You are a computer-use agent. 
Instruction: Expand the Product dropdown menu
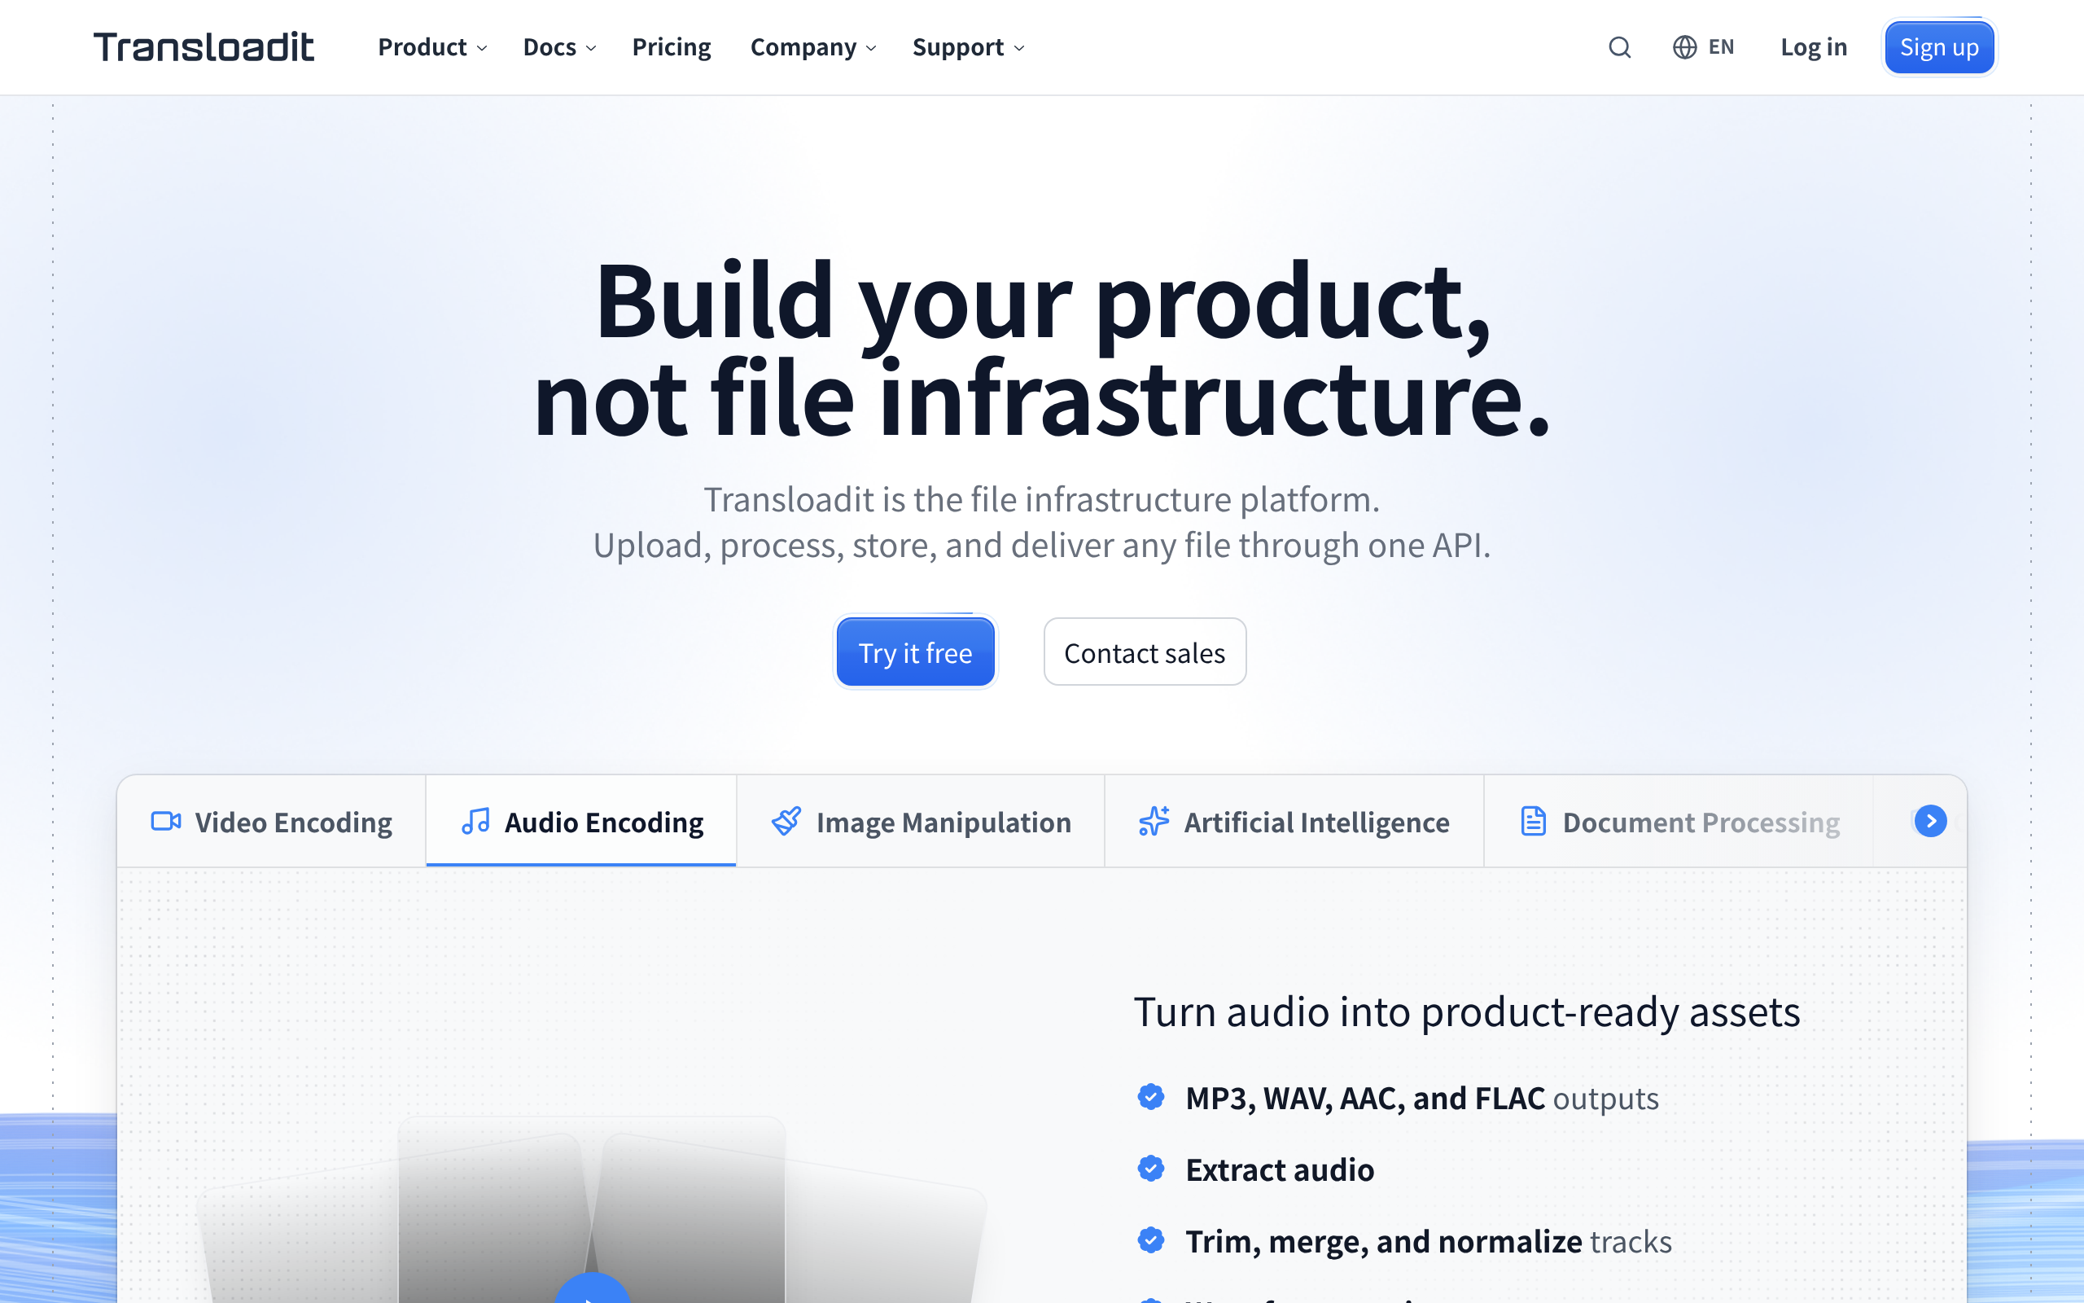click(432, 47)
